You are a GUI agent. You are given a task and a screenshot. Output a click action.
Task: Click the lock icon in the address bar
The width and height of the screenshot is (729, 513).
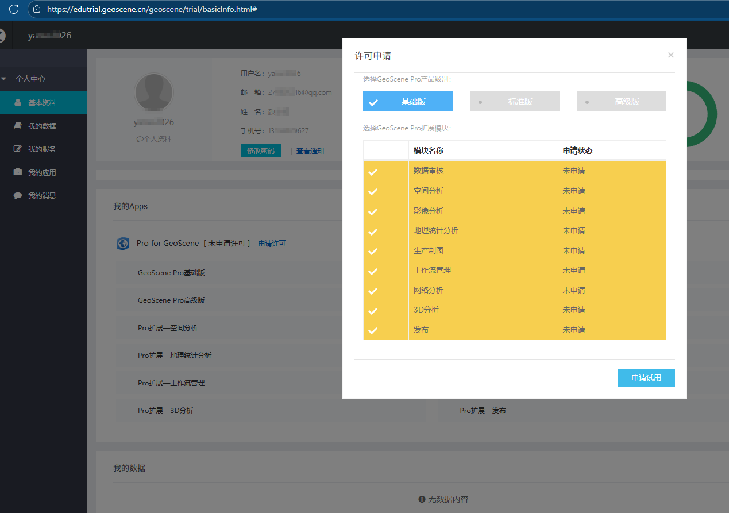coord(37,9)
